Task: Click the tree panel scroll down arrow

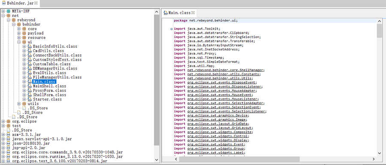Action: 157,160
